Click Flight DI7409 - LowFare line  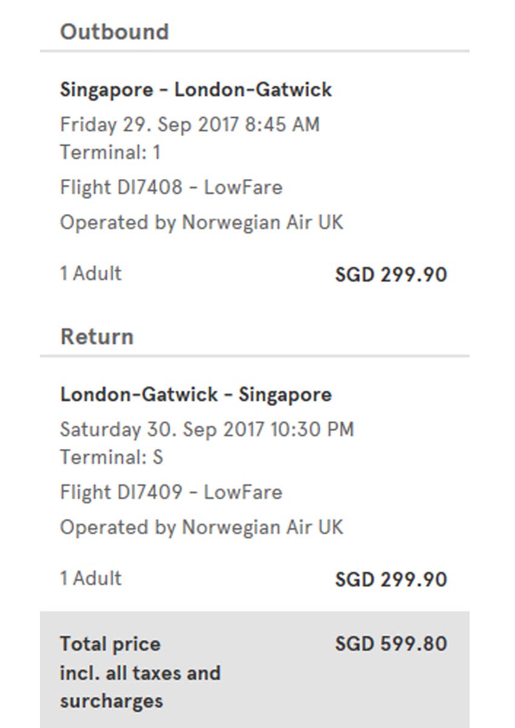[171, 491]
